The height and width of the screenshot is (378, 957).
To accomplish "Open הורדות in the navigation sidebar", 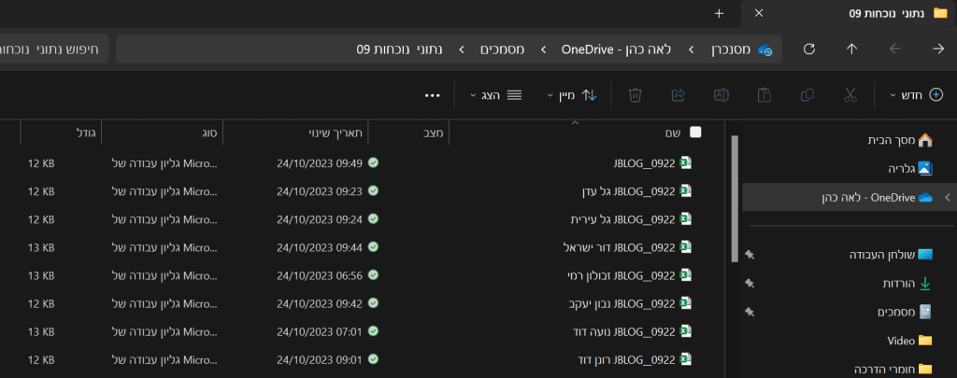I will click(x=898, y=284).
